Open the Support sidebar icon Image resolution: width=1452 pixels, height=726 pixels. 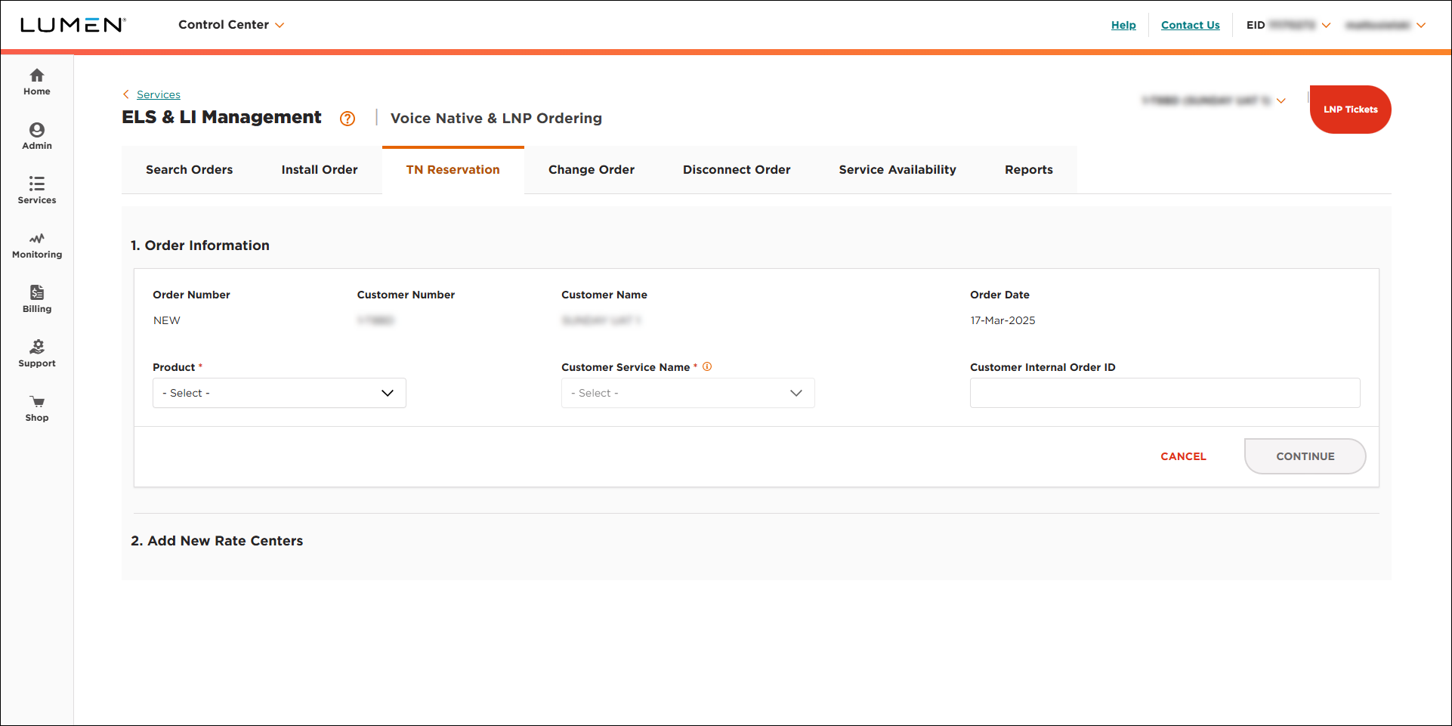pyautogui.click(x=36, y=354)
